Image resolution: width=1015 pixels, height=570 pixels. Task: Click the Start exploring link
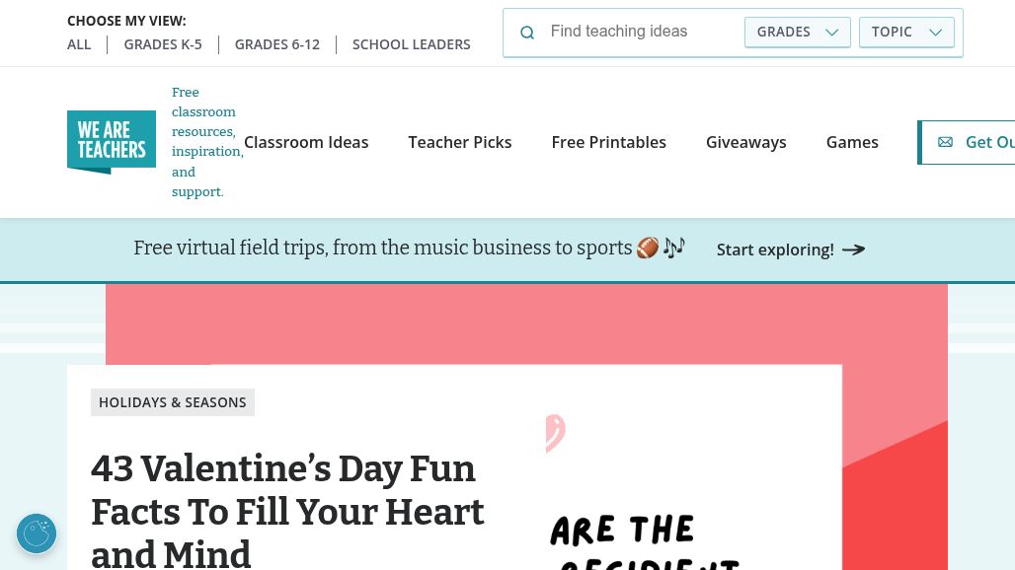coord(775,249)
